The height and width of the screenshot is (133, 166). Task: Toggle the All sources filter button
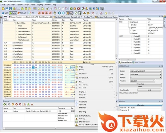(31, 13)
